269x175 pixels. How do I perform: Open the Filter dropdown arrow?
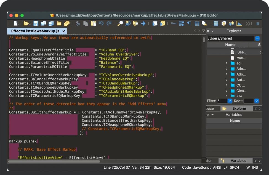(230, 101)
